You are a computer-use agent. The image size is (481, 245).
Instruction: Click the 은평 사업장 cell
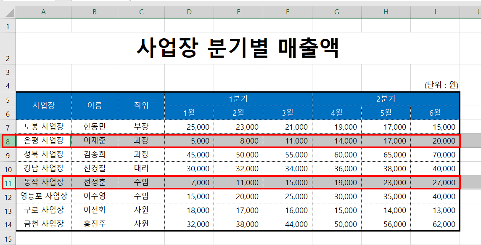tap(44, 141)
